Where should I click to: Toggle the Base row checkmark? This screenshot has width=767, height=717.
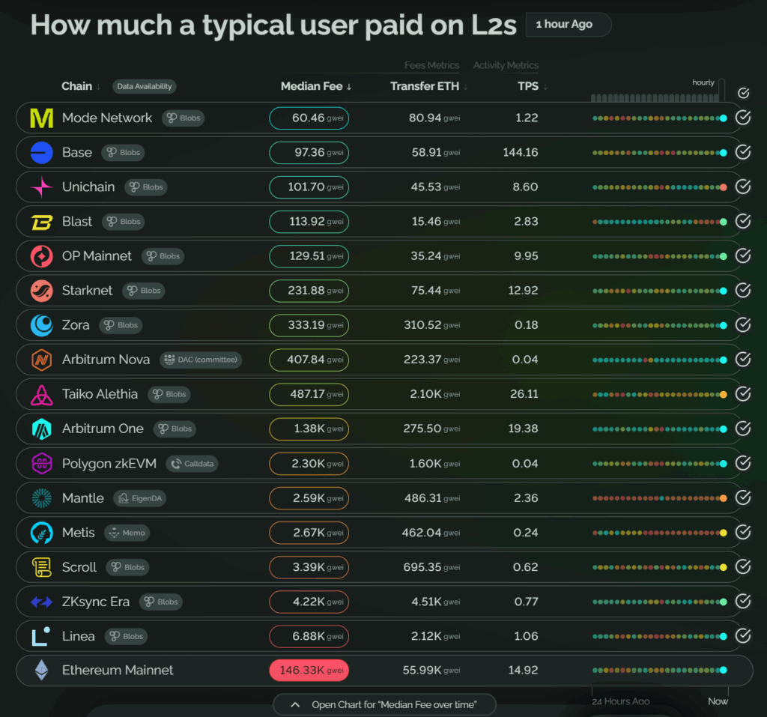[743, 153]
